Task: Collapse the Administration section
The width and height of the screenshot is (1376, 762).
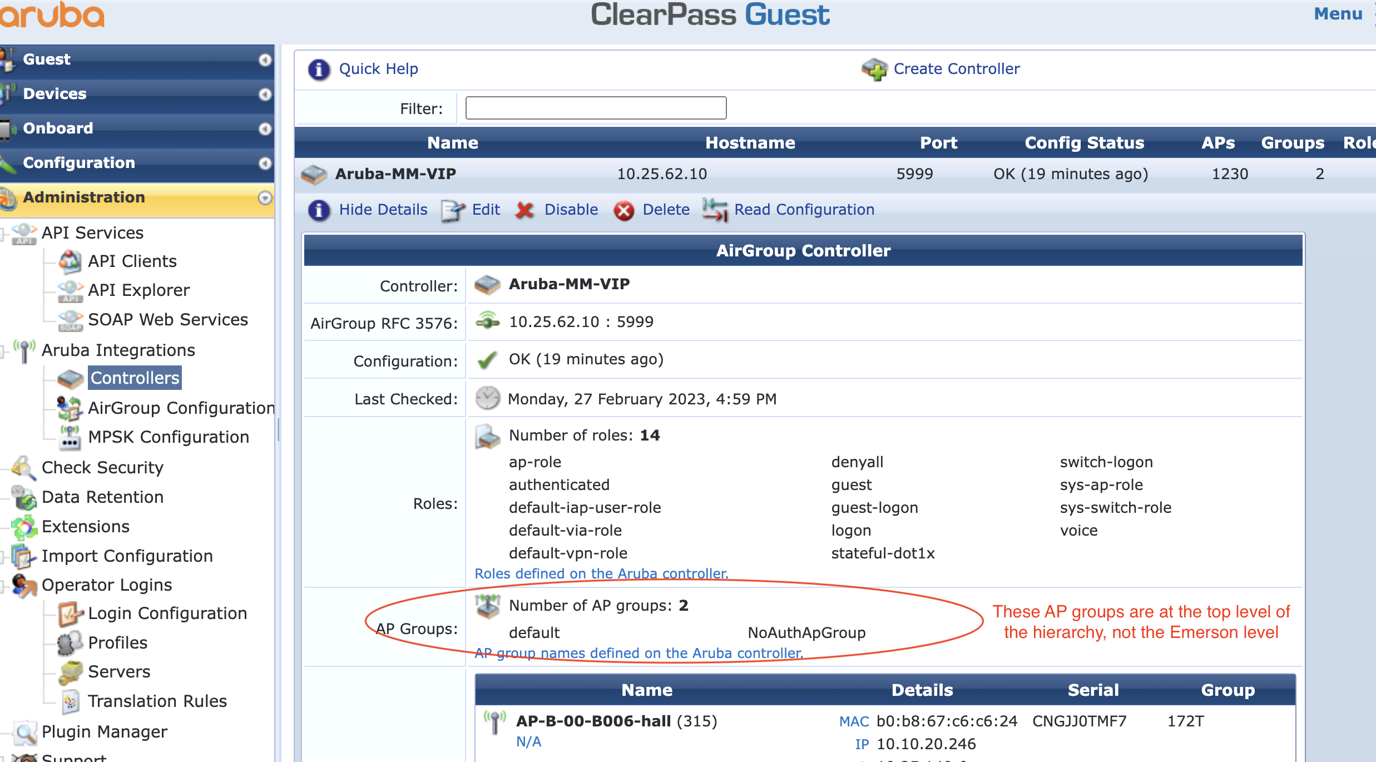Action: click(266, 197)
